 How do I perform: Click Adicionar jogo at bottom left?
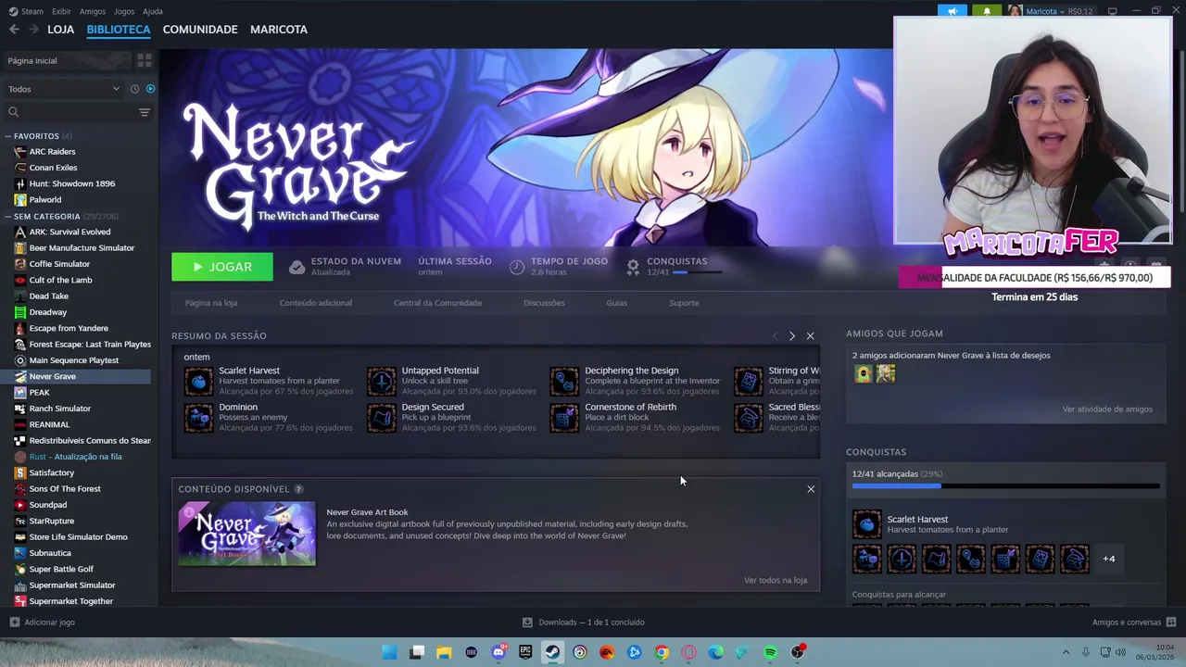pos(42,623)
